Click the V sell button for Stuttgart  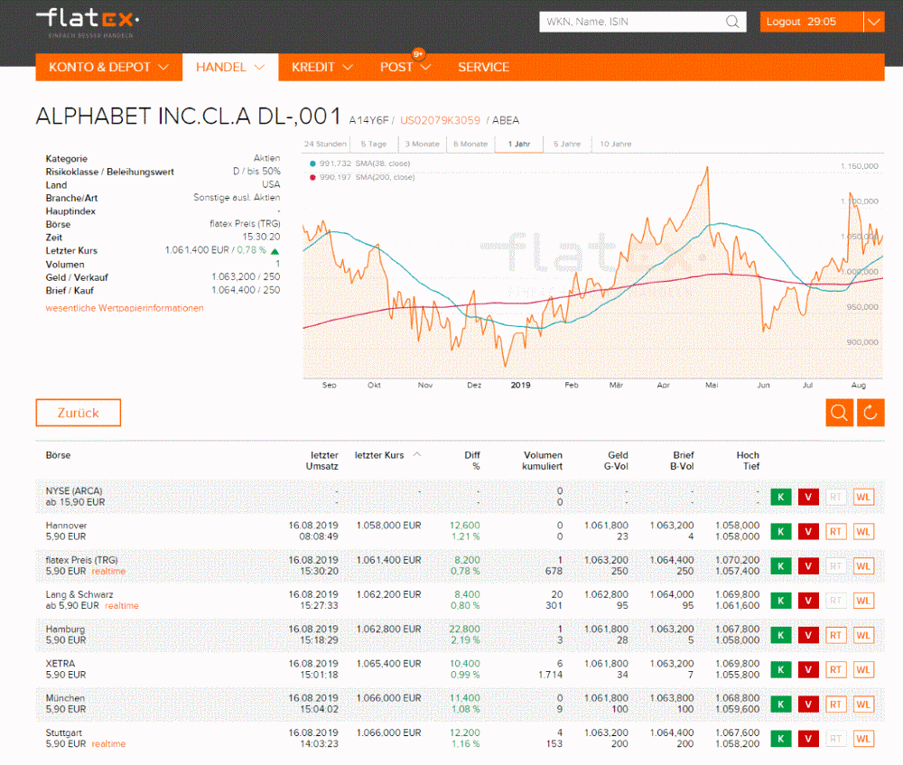[x=808, y=739]
